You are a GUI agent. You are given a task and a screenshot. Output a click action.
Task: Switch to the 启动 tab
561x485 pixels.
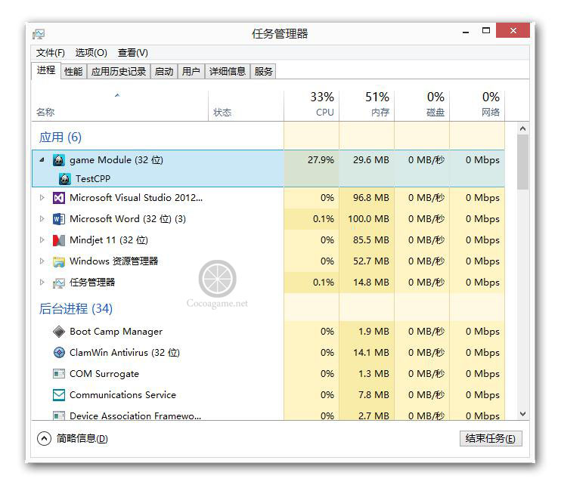click(x=164, y=72)
